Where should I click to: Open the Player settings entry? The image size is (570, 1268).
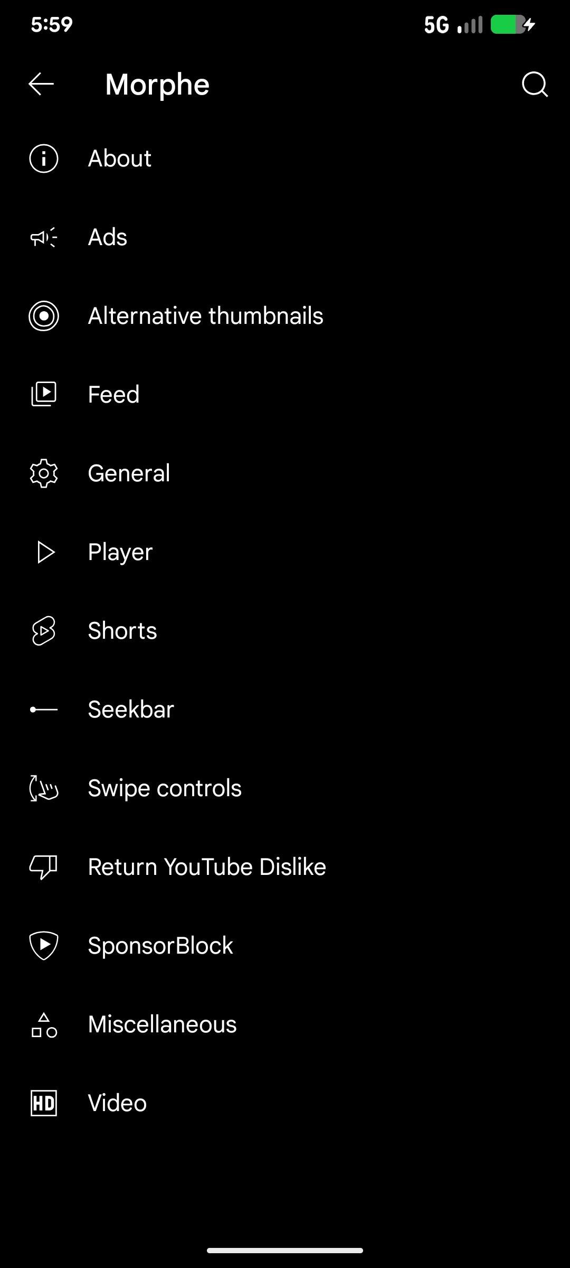click(120, 552)
